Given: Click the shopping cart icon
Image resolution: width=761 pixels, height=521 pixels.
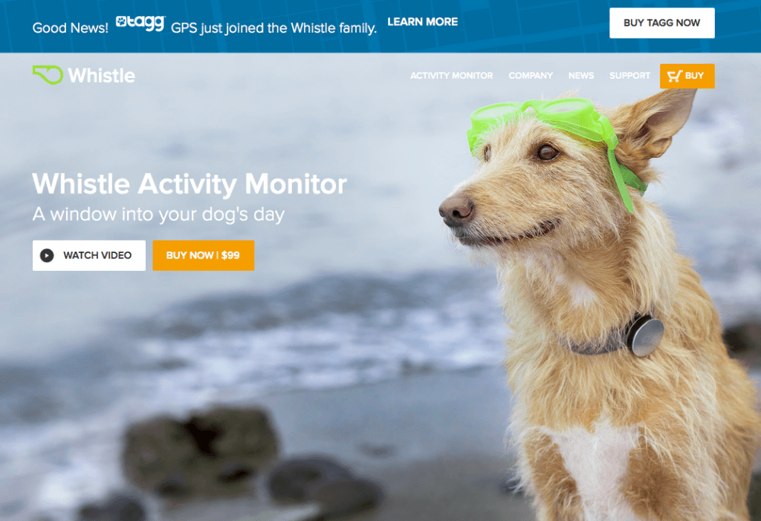Looking at the screenshot, I should coord(675,76).
